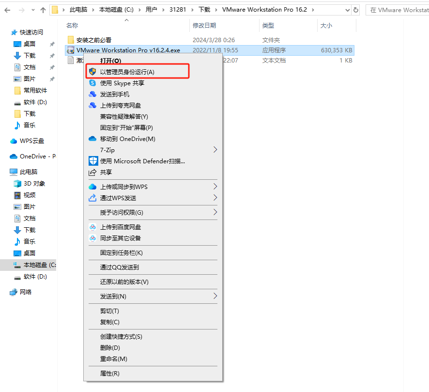Click the 2024/3/28 0:26 date cell
Viewport: 429px width, 392px height.
[x=214, y=40]
